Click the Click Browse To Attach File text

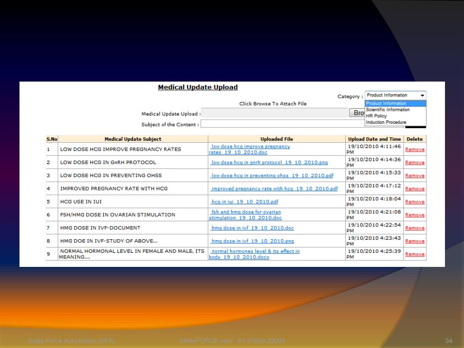(x=273, y=104)
